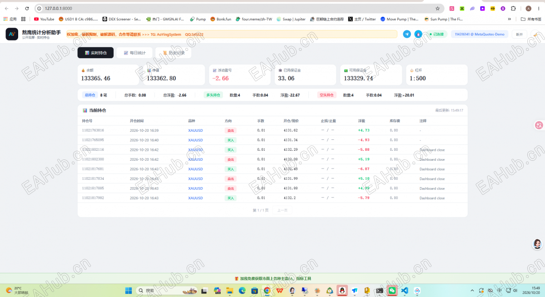
Task: Reload the page with the refresh icon
Action: pos(27,8)
